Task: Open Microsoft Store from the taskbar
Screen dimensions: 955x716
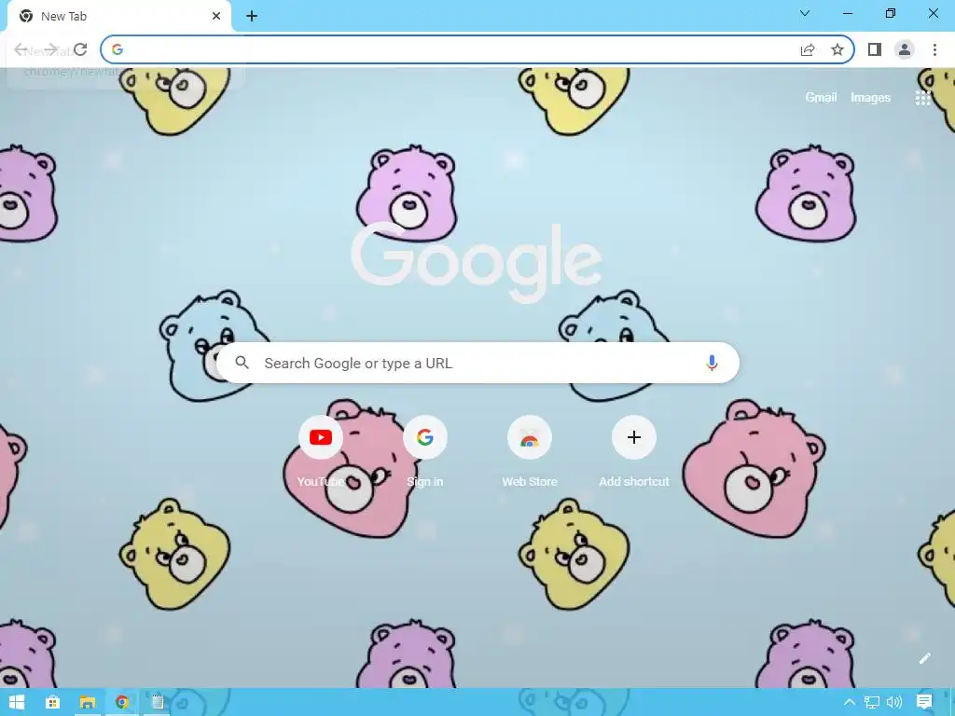Action: [52, 702]
